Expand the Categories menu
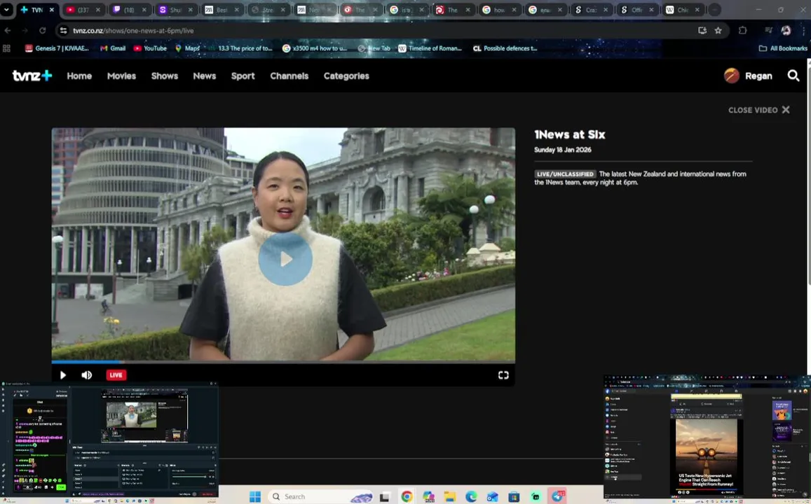 click(346, 76)
